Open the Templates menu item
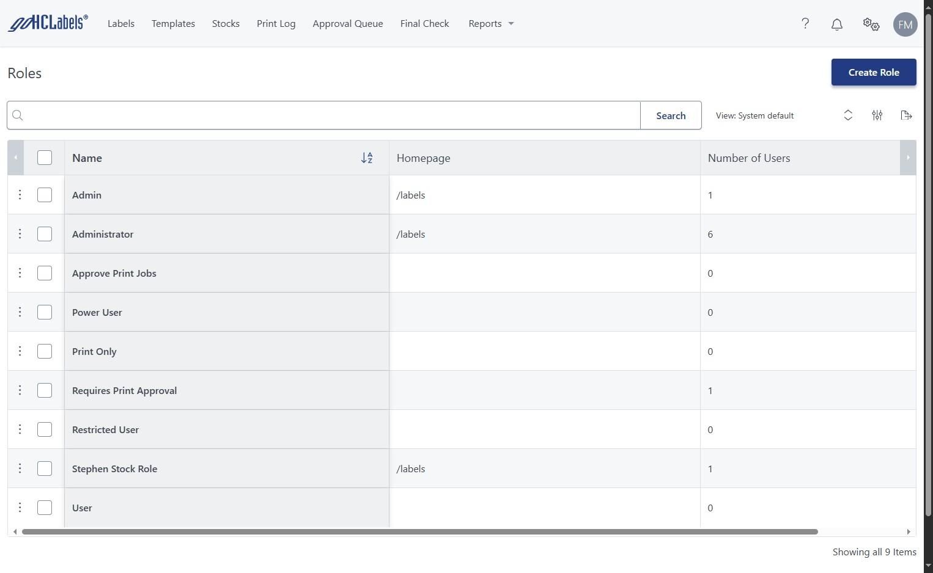This screenshot has height=573, width=933. click(x=173, y=24)
